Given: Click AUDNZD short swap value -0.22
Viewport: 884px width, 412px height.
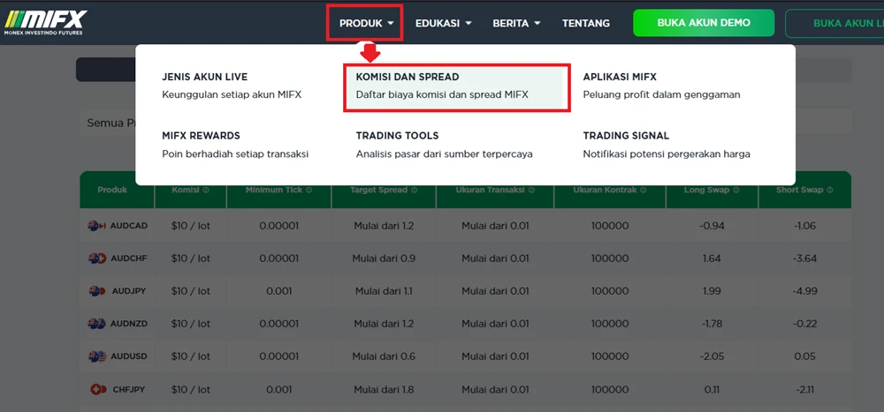Looking at the screenshot, I should (x=804, y=324).
